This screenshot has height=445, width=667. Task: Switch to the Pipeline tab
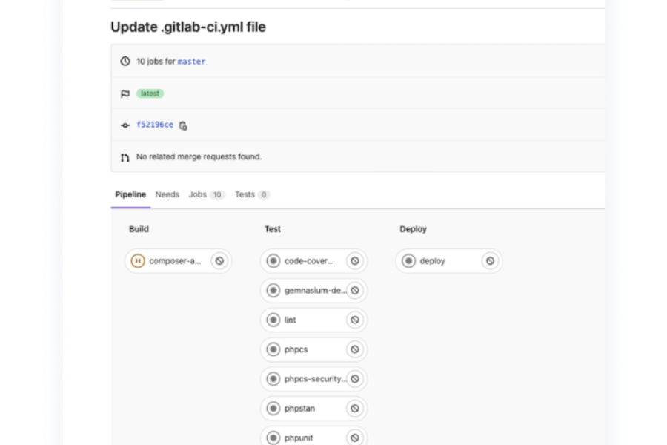130,194
